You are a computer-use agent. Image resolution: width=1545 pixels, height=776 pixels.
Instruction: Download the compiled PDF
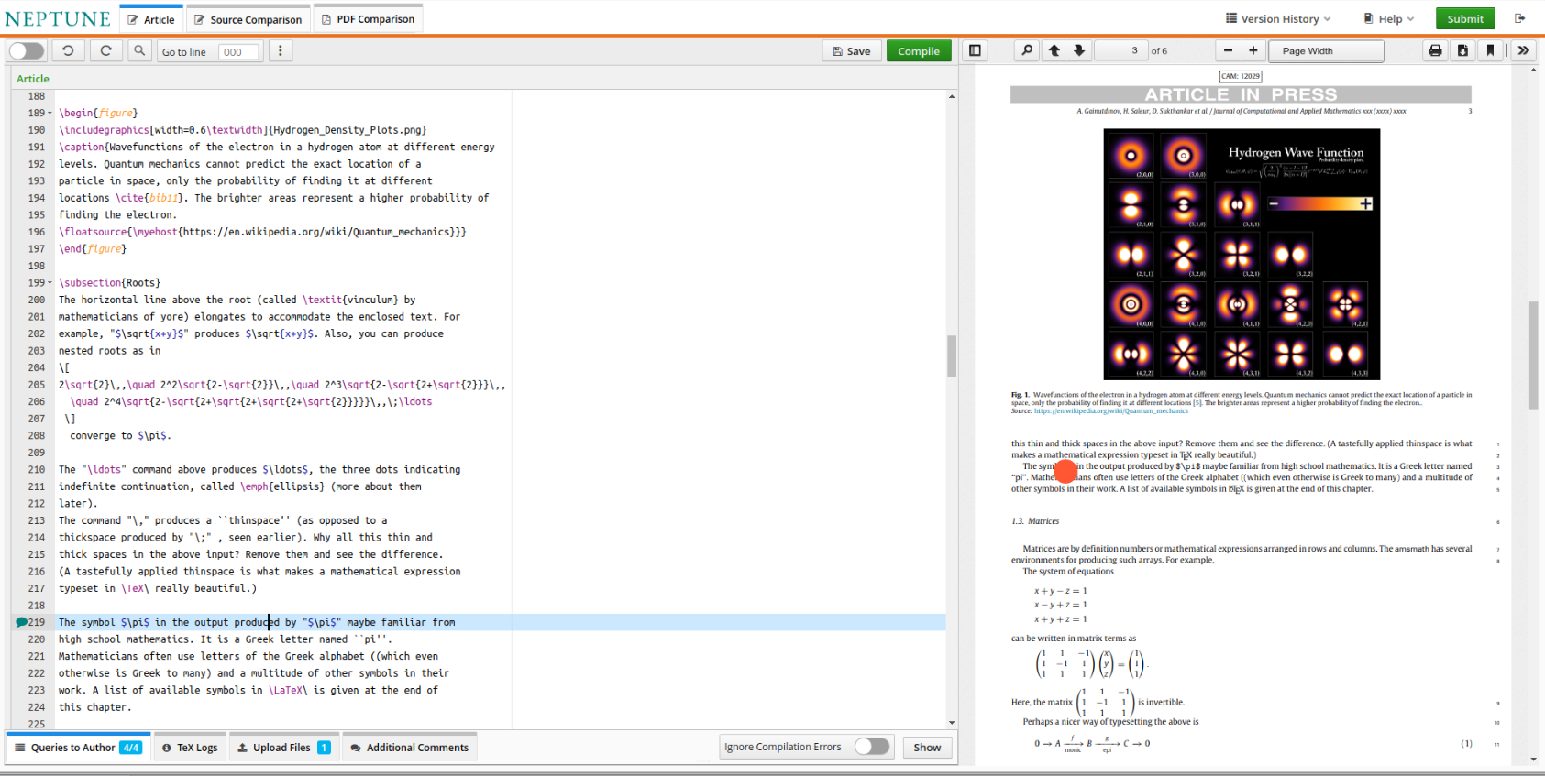click(1462, 51)
